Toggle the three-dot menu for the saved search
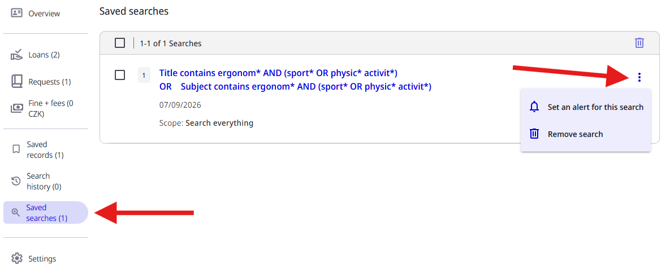This screenshot has width=670, height=279. point(639,77)
